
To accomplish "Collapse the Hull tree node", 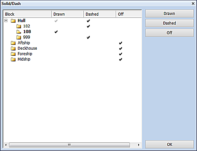I will tap(6, 21).
